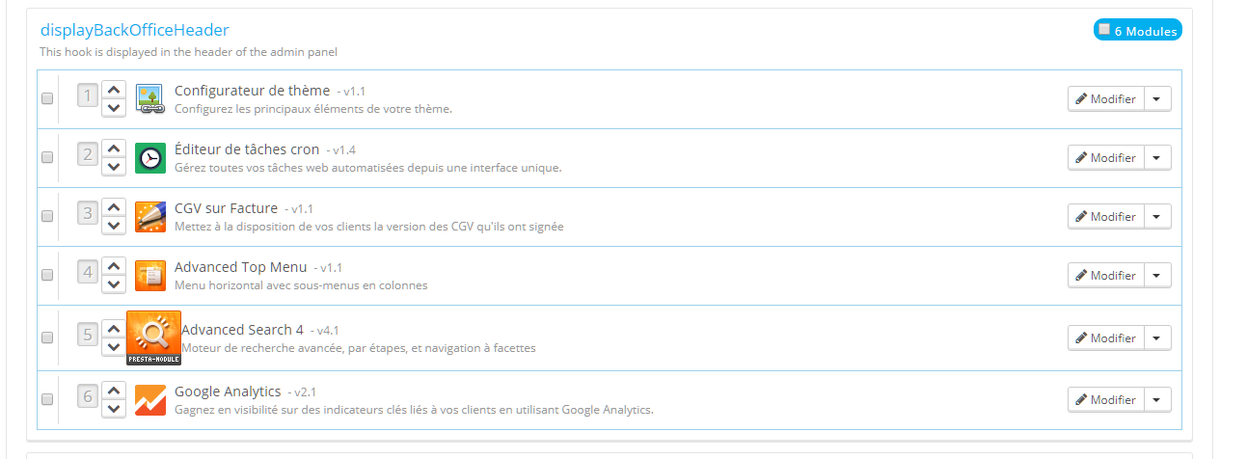Click the Advanced Search 4 magnifier icon

(154, 338)
